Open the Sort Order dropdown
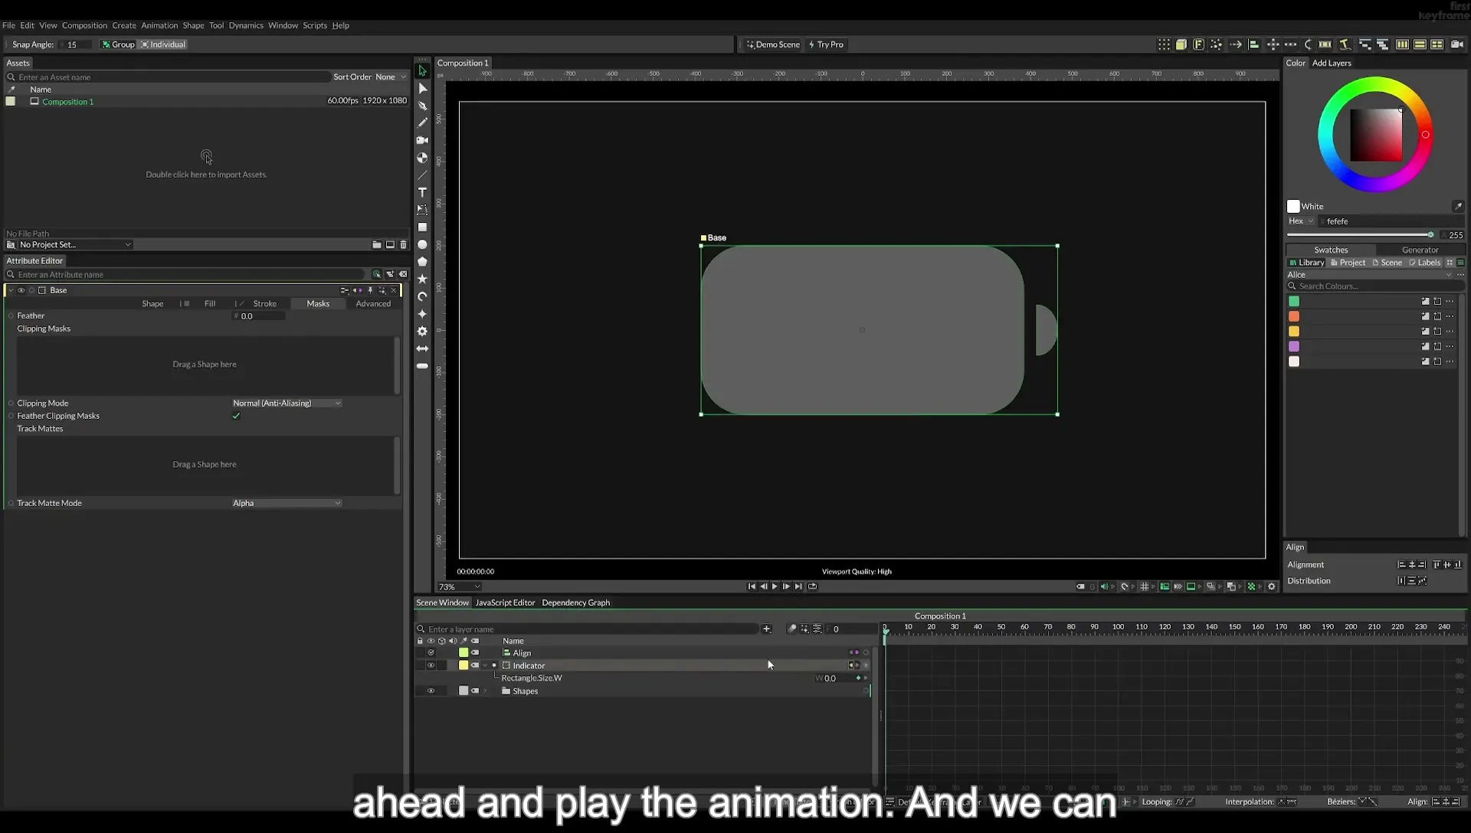 point(391,77)
